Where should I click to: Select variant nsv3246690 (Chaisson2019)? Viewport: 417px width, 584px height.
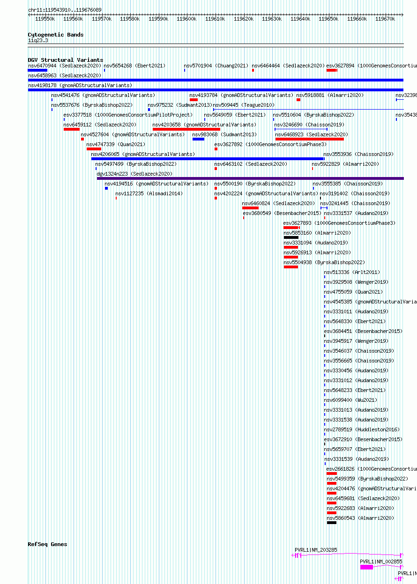[x=309, y=125]
